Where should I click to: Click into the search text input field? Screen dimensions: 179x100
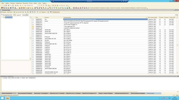pos(99,15)
